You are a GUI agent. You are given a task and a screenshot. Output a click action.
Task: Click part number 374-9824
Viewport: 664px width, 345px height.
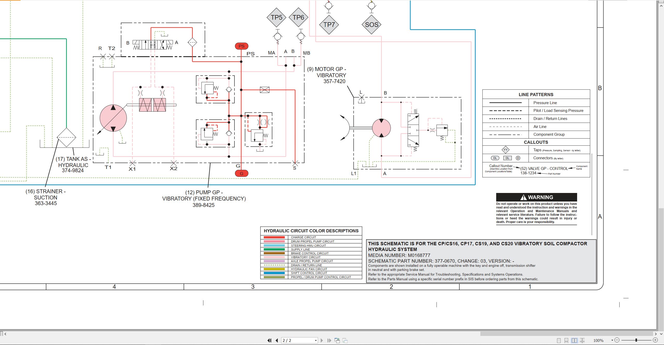pos(73,170)
